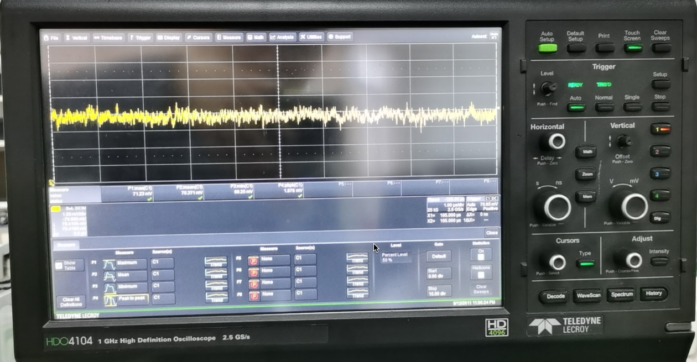The height and width of the screenshot is (362, 697).
Task: Open the Timebase menu
Action: pyautogui.click(x=108, y=38)
